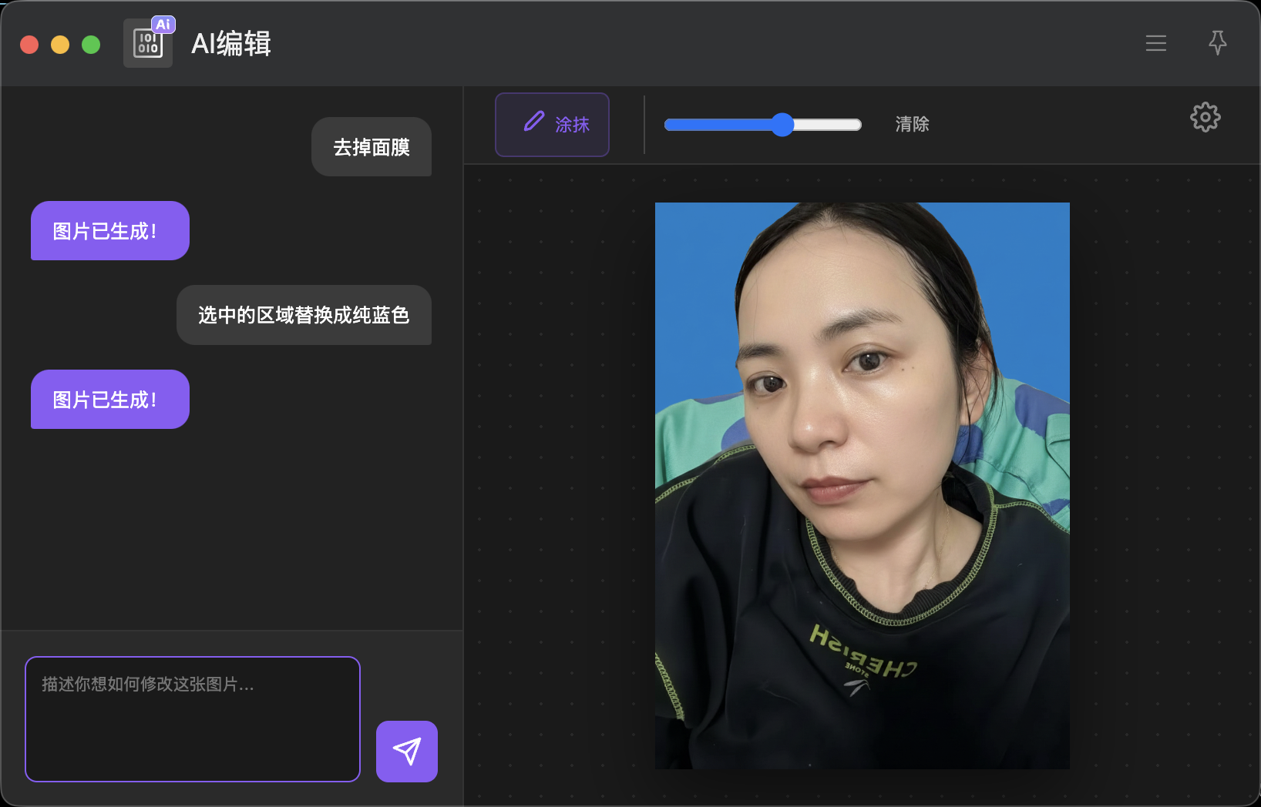Viewport: 1261px width, 807px height.
Task: Select the "选中的区域替换成纯蓝色" chat message
Action: point(304,315)
